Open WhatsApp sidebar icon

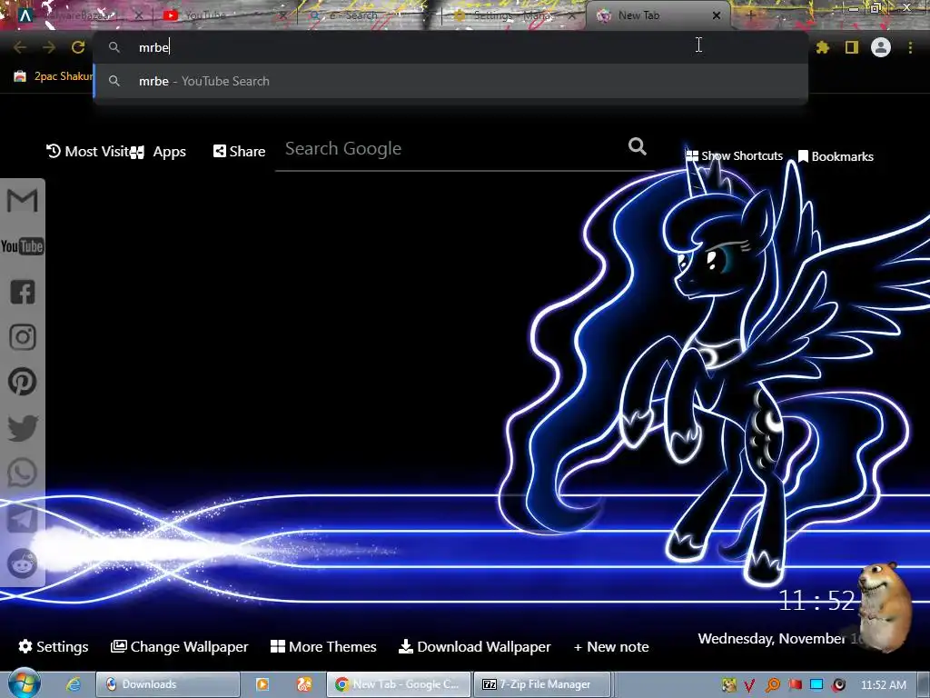tap(23, 473)
